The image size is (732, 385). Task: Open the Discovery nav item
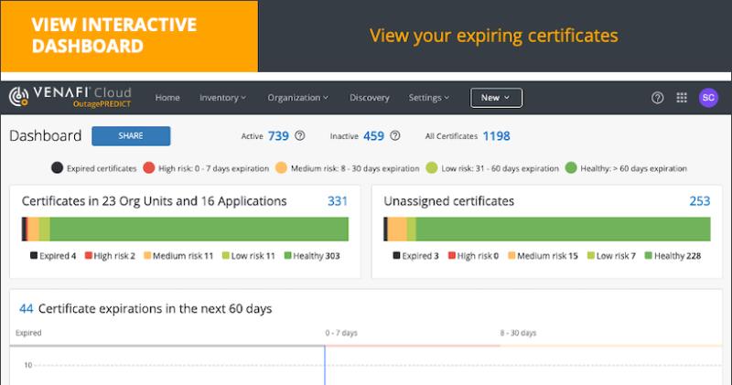coord(370,98)
